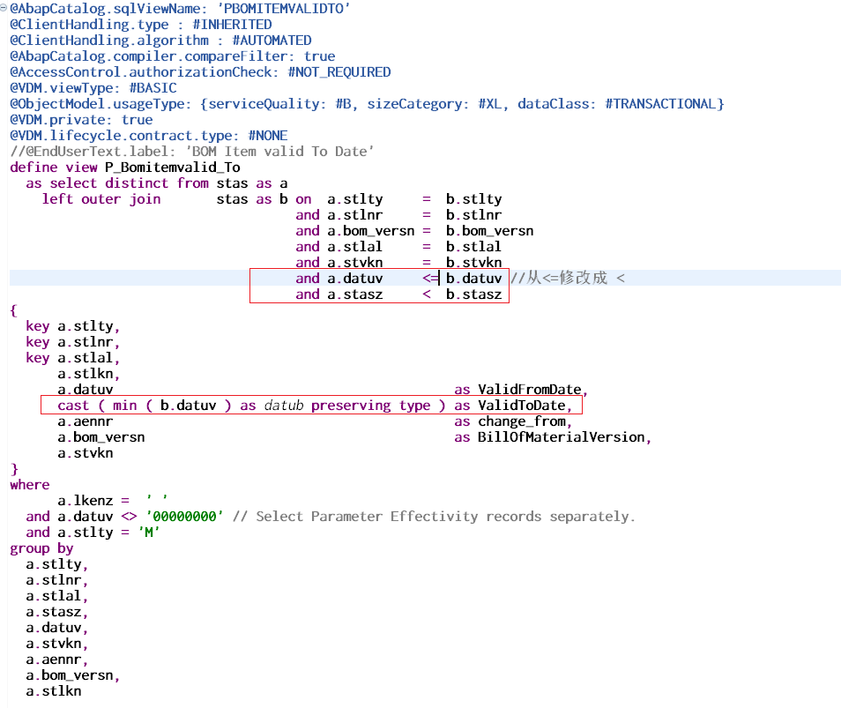This screenshot has width=841, height=708.
Task: Click the 'left outer join' keywords
Action: coord(101,199)
